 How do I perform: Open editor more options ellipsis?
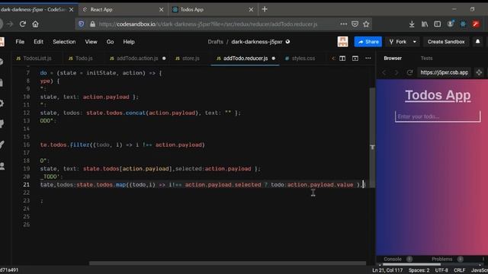(368, 59)
